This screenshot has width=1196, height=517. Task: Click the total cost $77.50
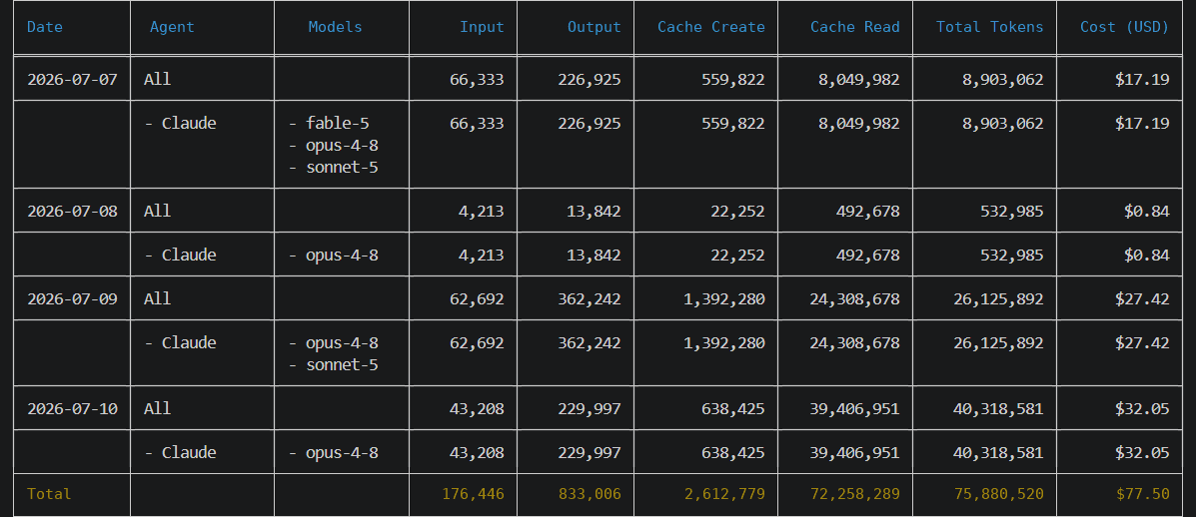(x=1143, y=493)
